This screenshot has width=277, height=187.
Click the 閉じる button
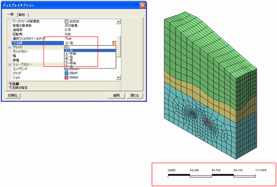coord(135,96)
